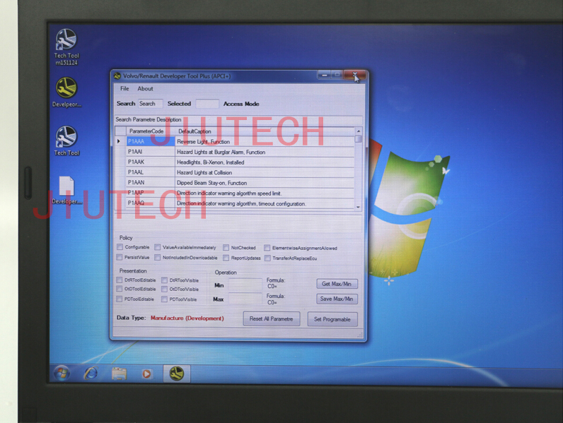Image resolution: width=563 pixels, height=423 pixels.
Task: Click the Windows Start orb
Action: [x=62, y=372]
